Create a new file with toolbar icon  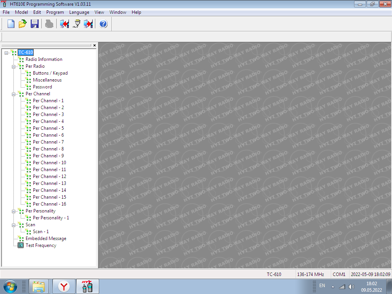point(11,24)
